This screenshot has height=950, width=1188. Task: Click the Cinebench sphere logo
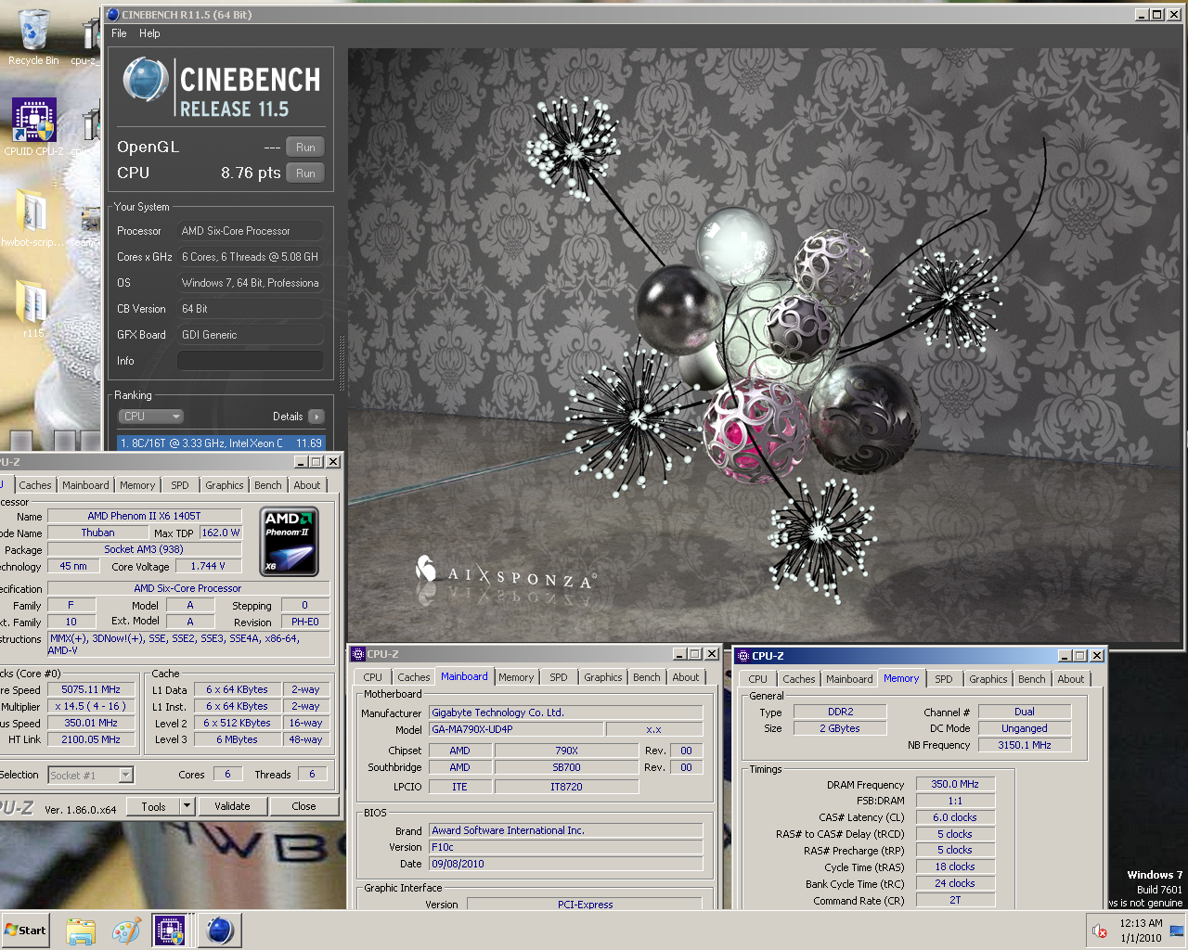pyautogui.click(x=145, y=80)
